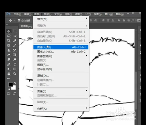Open the workspace switcher icon
This screenshot has height=125, width=146.
point(139,20)
